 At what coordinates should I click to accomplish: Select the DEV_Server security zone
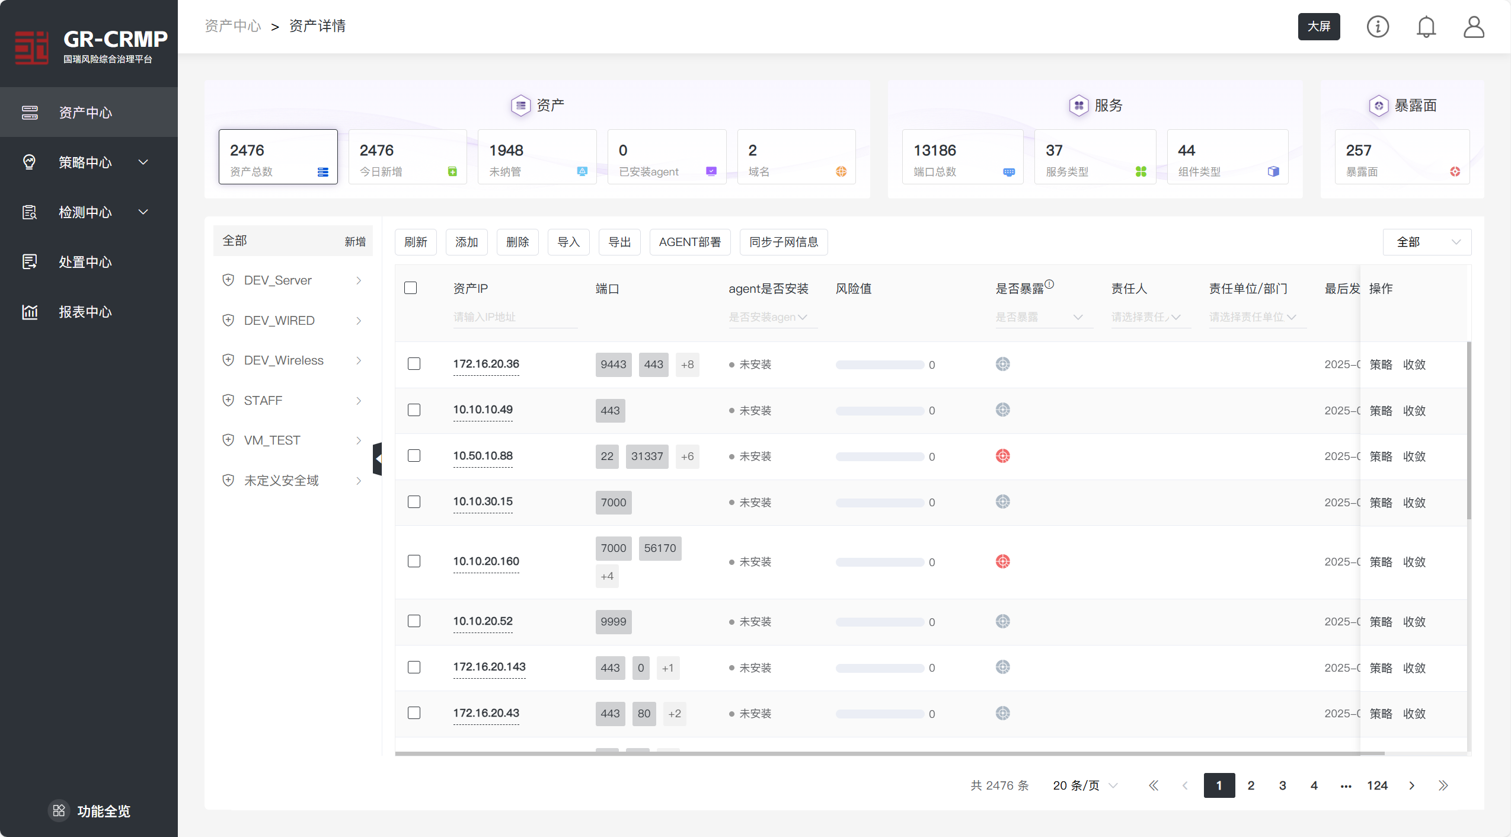(277, 280)
